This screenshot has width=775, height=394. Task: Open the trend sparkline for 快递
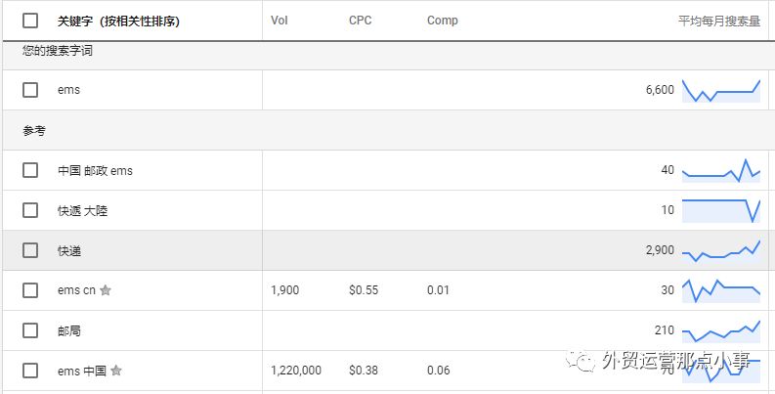(x=721, y=250)
